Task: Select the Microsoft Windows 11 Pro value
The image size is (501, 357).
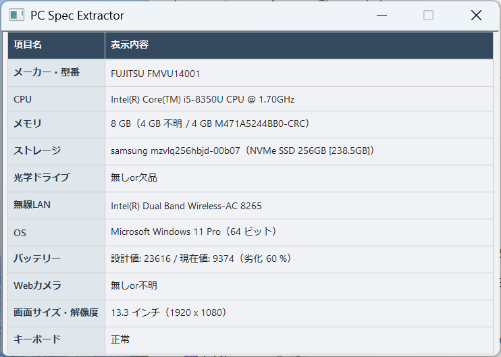Action: click(x=194, y=231)
